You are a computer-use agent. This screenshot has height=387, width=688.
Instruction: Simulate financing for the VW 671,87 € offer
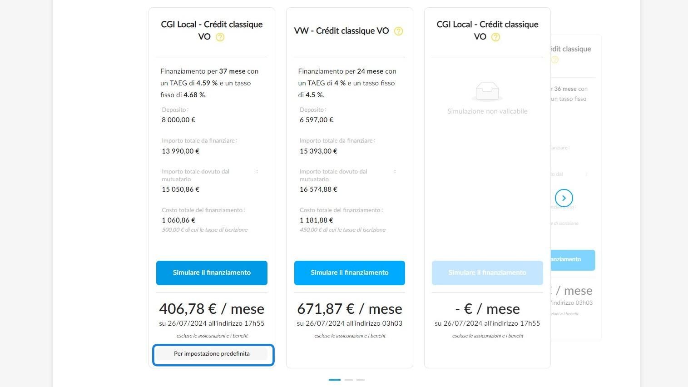pyautogui.click(x=350, y=273)
